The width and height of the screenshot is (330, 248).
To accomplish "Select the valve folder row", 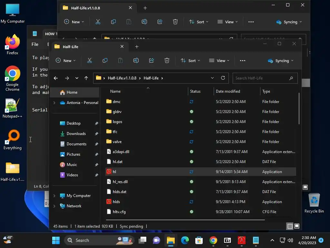I will [x=200, y=142].
